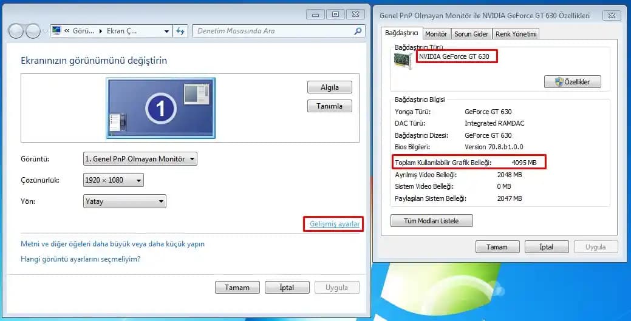Click the back navigation arrow button
This screenshot has height=321, width=631.
pyautogui.click(x=16, y=31)
